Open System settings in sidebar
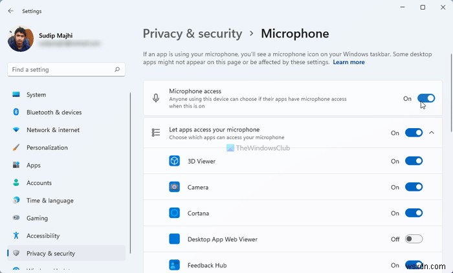Viewport: 453px width, 273px height. (67, 94)
